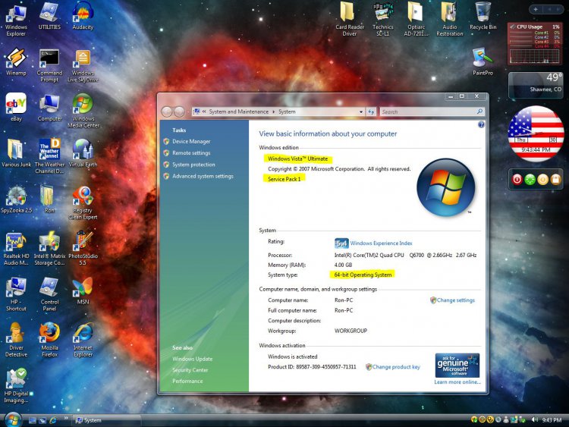Image resolution: width=569 pixels, height=427 pixels.
Task: Open the Computer desktop icon
Action: click(49, 108)
